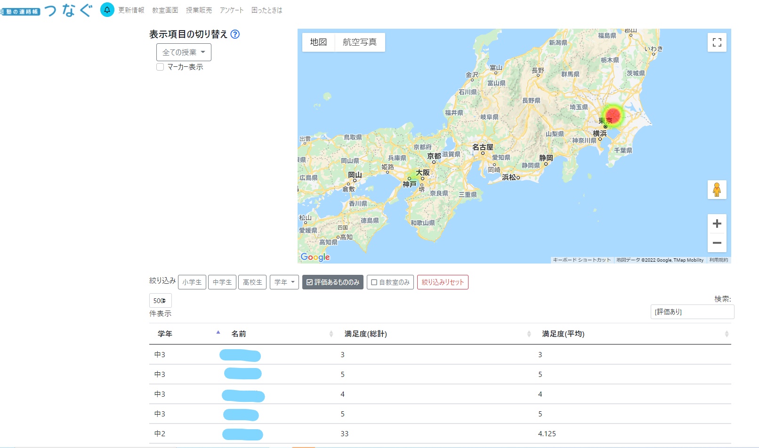Click the 名古屋 label on map
This screenshot has width=759, height=448.
(x=483, y=147)
